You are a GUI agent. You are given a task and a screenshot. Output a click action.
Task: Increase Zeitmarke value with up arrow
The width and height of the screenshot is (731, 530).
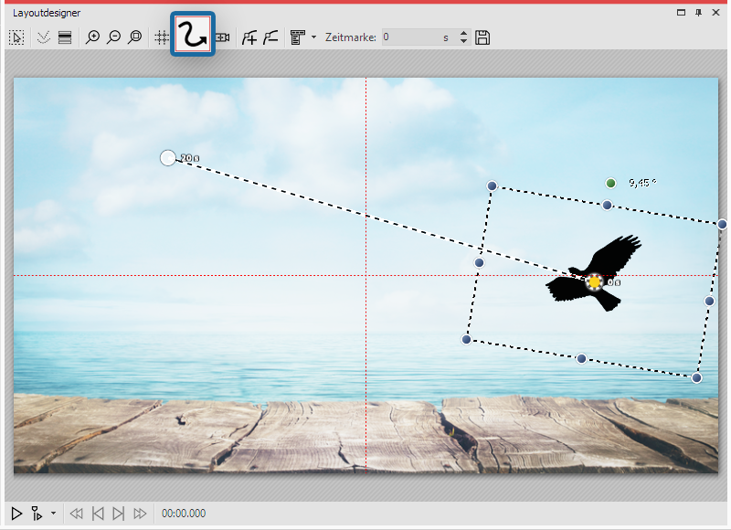click(463, 34)
